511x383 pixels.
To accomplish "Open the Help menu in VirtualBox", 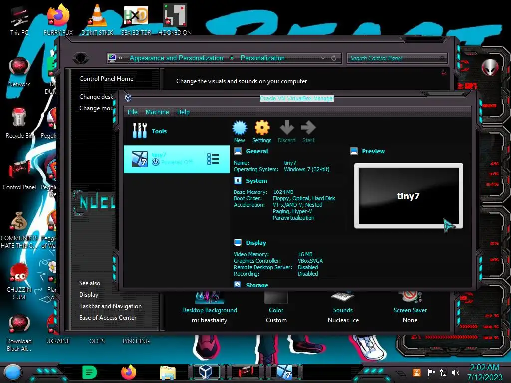I will pos(183,112).
